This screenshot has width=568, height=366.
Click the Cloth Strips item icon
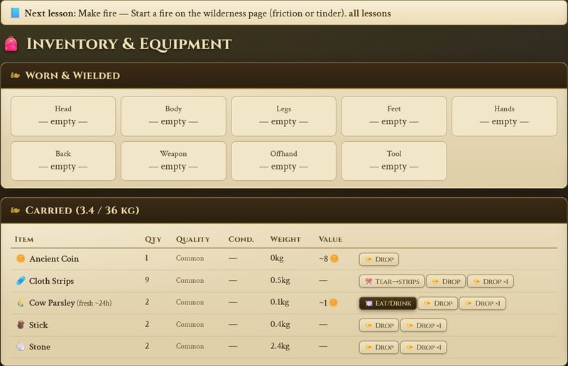pos(21,281)
